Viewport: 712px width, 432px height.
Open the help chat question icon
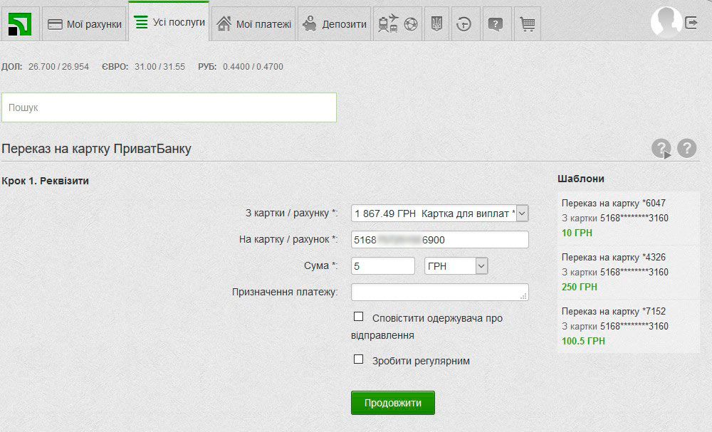click(496, 24)
